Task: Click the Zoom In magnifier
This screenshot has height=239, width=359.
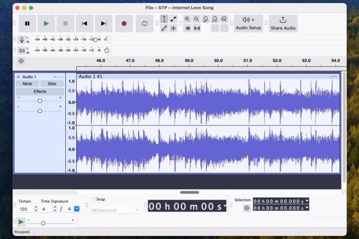Action: pos(187,19)
